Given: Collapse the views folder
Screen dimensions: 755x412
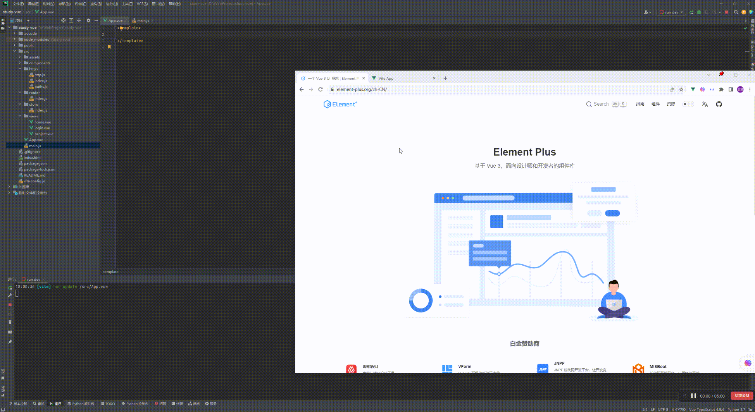Looking at the screenshot, I should coord(20,116).
